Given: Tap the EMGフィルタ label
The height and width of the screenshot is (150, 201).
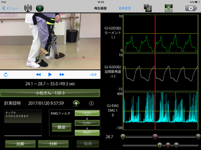Looking at the screenshot, I should (60, 113).
